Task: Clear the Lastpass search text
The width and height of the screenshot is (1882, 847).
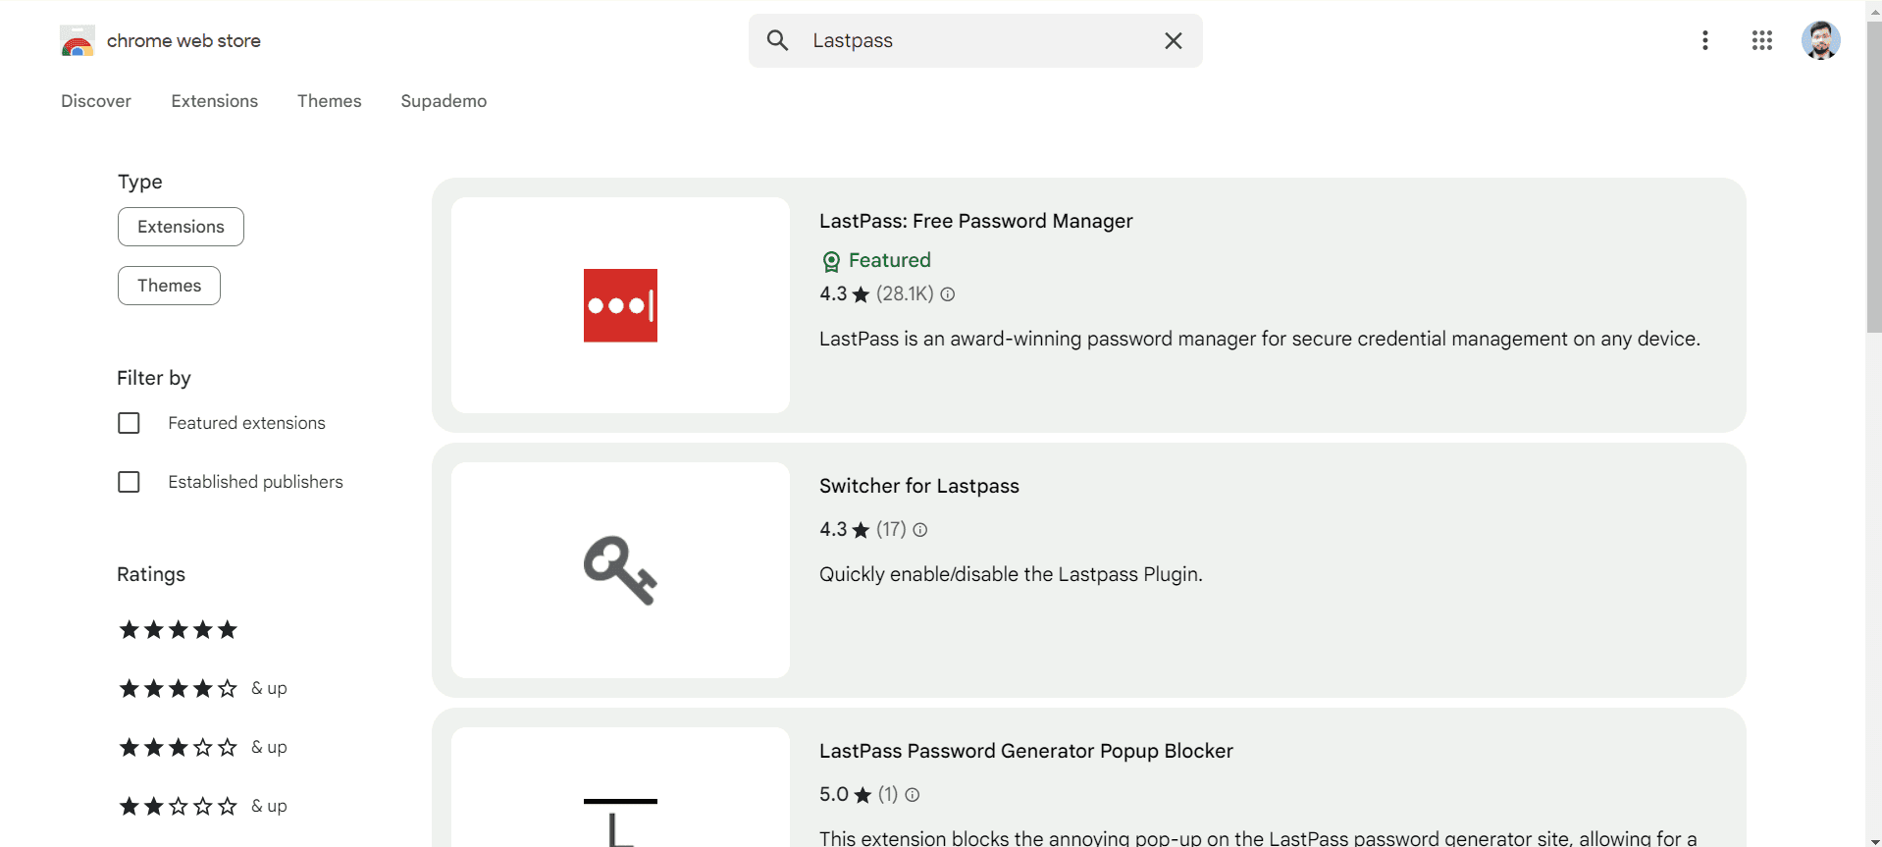Action: (1173, 40)
